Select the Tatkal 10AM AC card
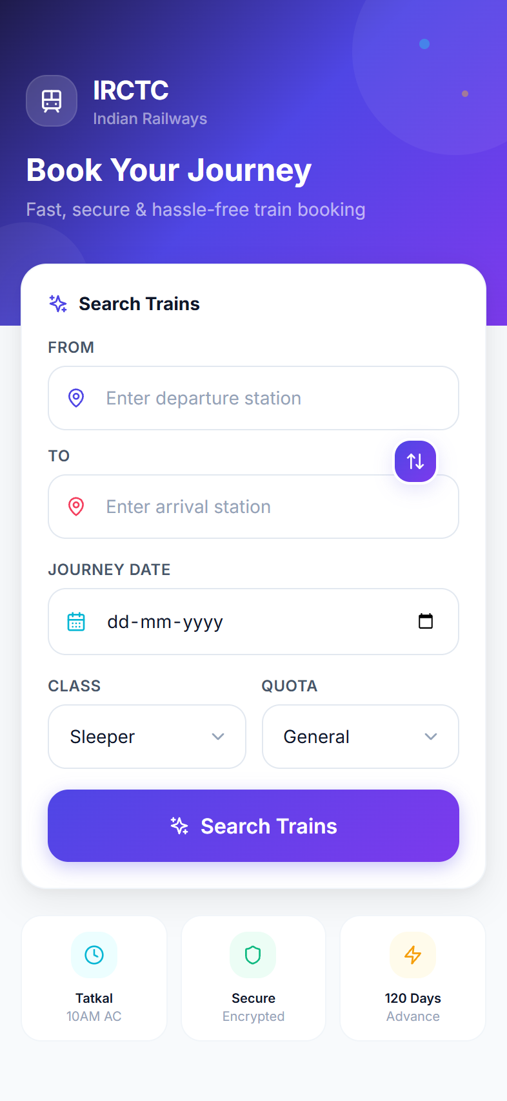The image size is (507, 1101). tap(94, 978)
